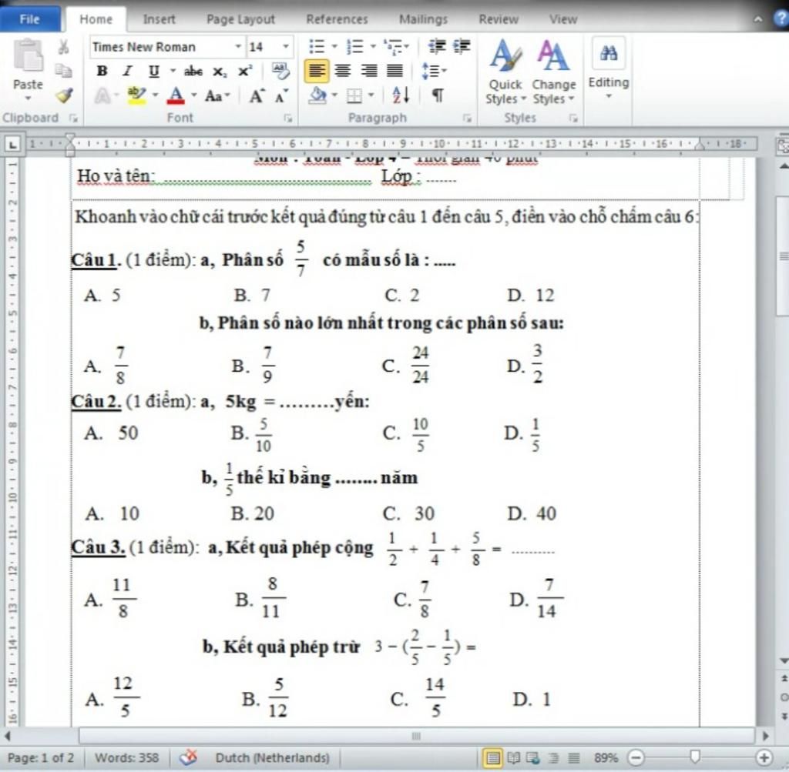Open Line Spacing options

[x=433, y=71]
